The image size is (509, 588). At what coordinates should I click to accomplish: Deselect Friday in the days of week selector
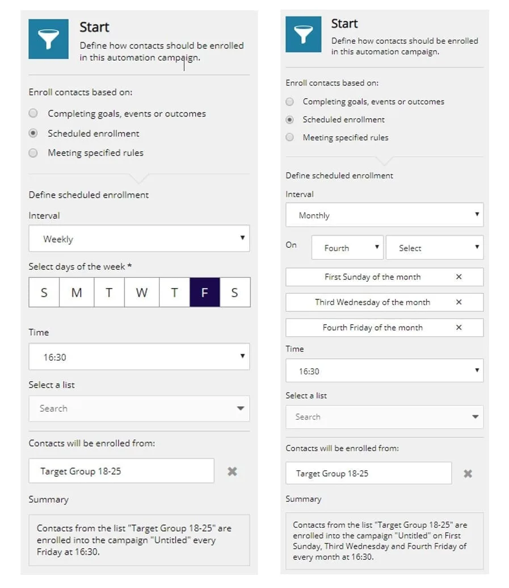205,292
